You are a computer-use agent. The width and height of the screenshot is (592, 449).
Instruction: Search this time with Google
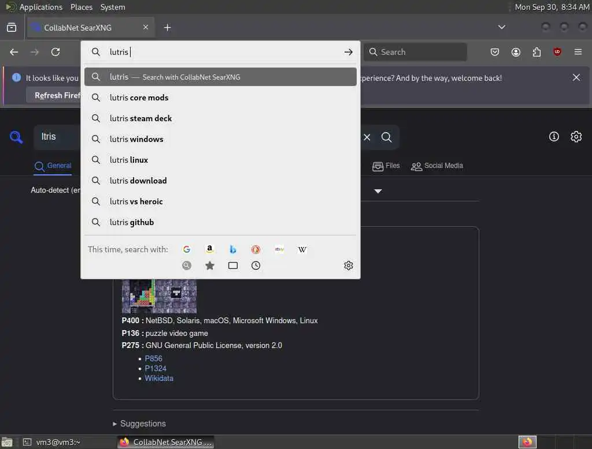187,249
